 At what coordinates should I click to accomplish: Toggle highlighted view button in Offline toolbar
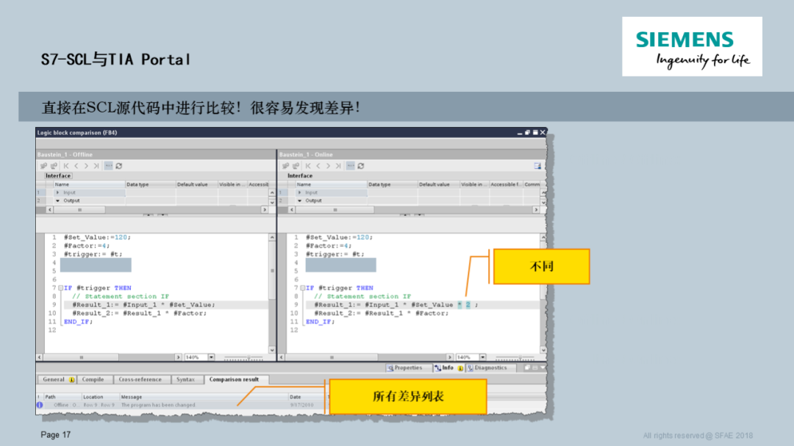[108, 166]
